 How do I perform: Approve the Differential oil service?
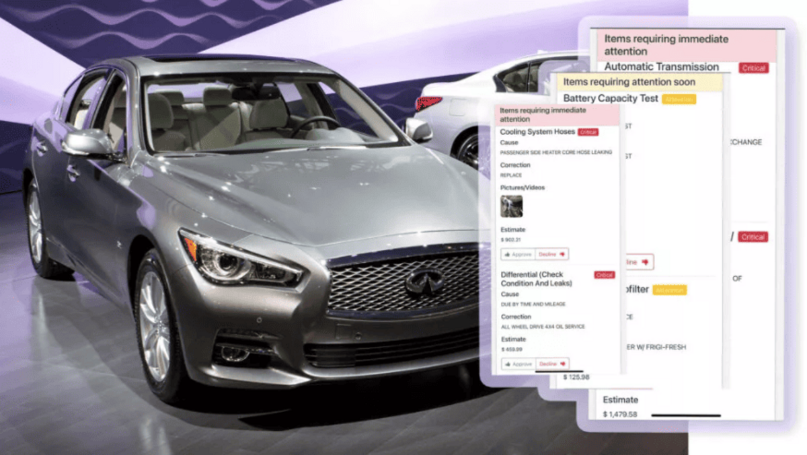(518, 364)
